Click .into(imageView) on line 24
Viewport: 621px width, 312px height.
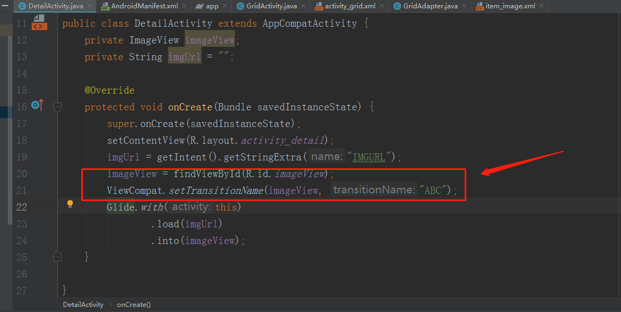point(195,241)
